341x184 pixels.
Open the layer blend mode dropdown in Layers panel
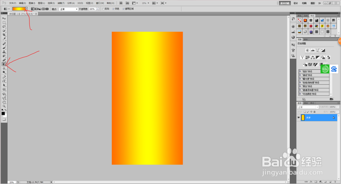pos(308,107)
